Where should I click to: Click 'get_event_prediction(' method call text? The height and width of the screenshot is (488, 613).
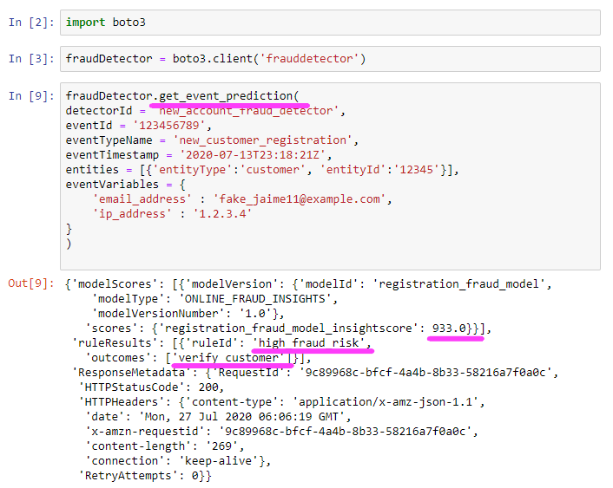228,96
